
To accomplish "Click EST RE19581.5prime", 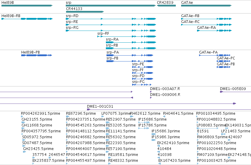I will [109, 158].
